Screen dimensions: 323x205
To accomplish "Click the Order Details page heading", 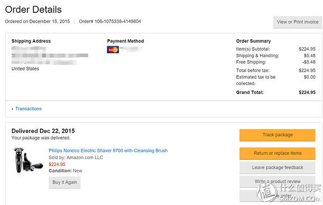I will click(x=33, y=10).
